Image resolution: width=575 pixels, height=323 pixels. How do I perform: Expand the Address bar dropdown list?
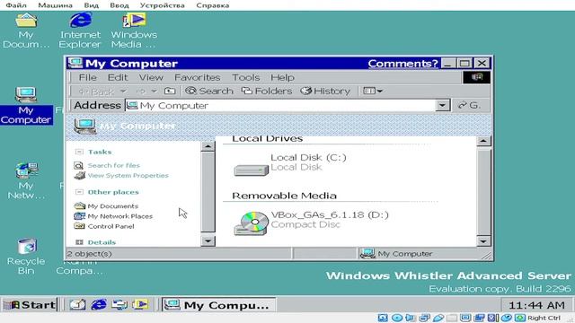(443, 106)
